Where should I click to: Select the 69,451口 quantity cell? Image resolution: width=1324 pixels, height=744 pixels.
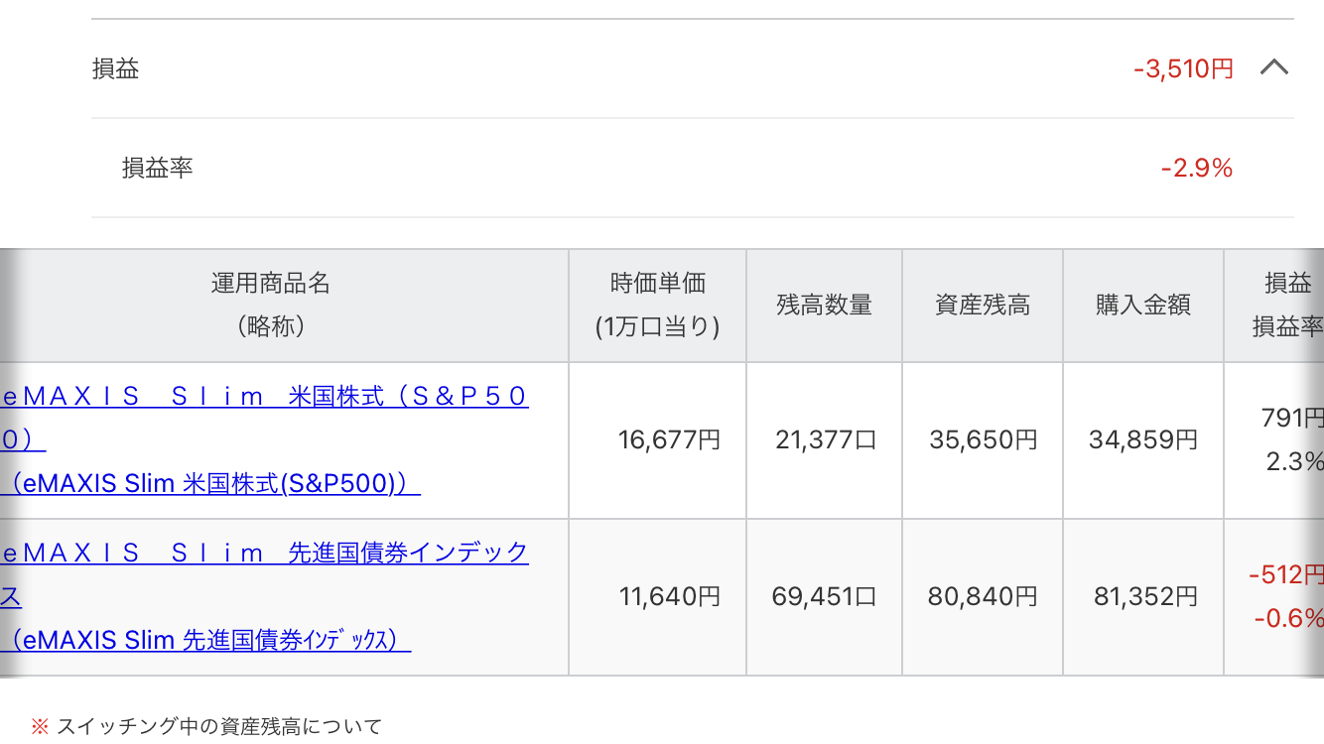(824, 596)
